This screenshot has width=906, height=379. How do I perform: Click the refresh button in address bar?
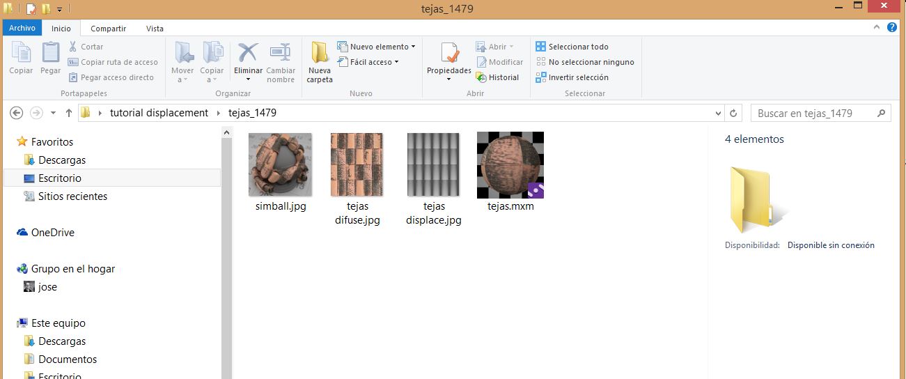(733, 113)
